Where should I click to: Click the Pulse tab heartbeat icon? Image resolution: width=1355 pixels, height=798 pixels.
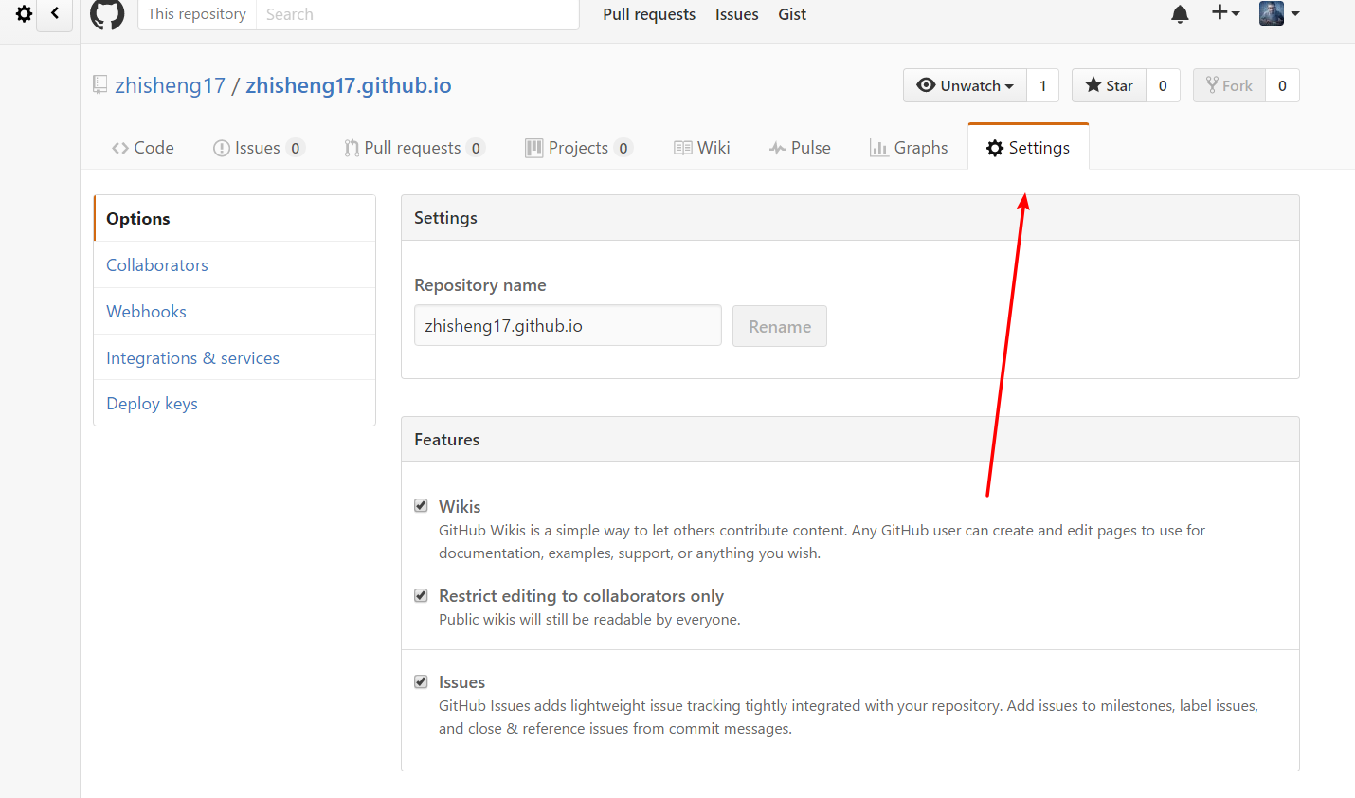click(778, 148)
